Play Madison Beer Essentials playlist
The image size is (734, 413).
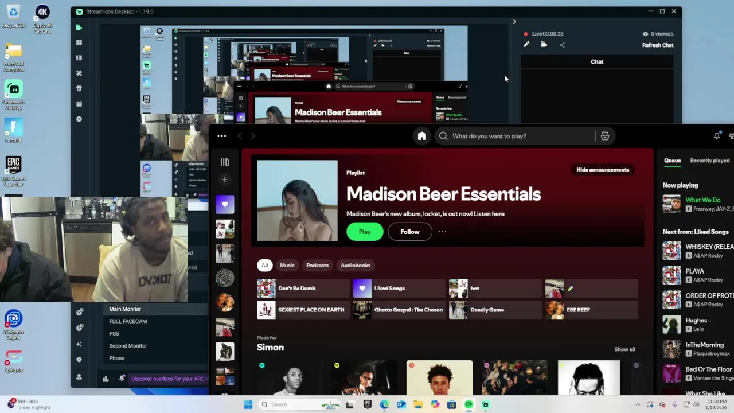click(x=365, y=232)
